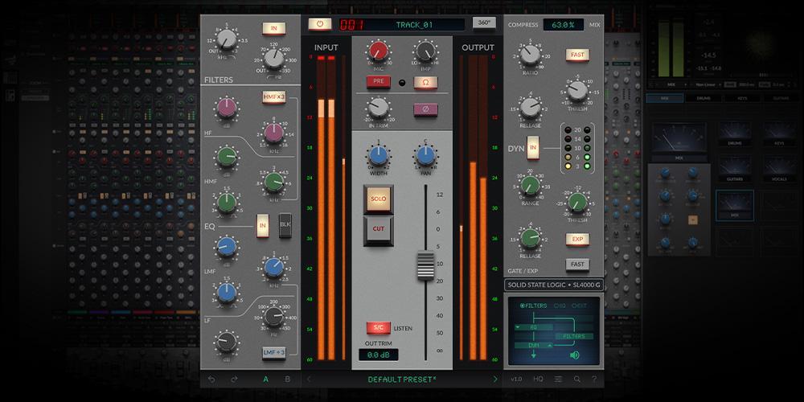
Task: Click the speaker icon in routing display
Action: pos(575,354)
